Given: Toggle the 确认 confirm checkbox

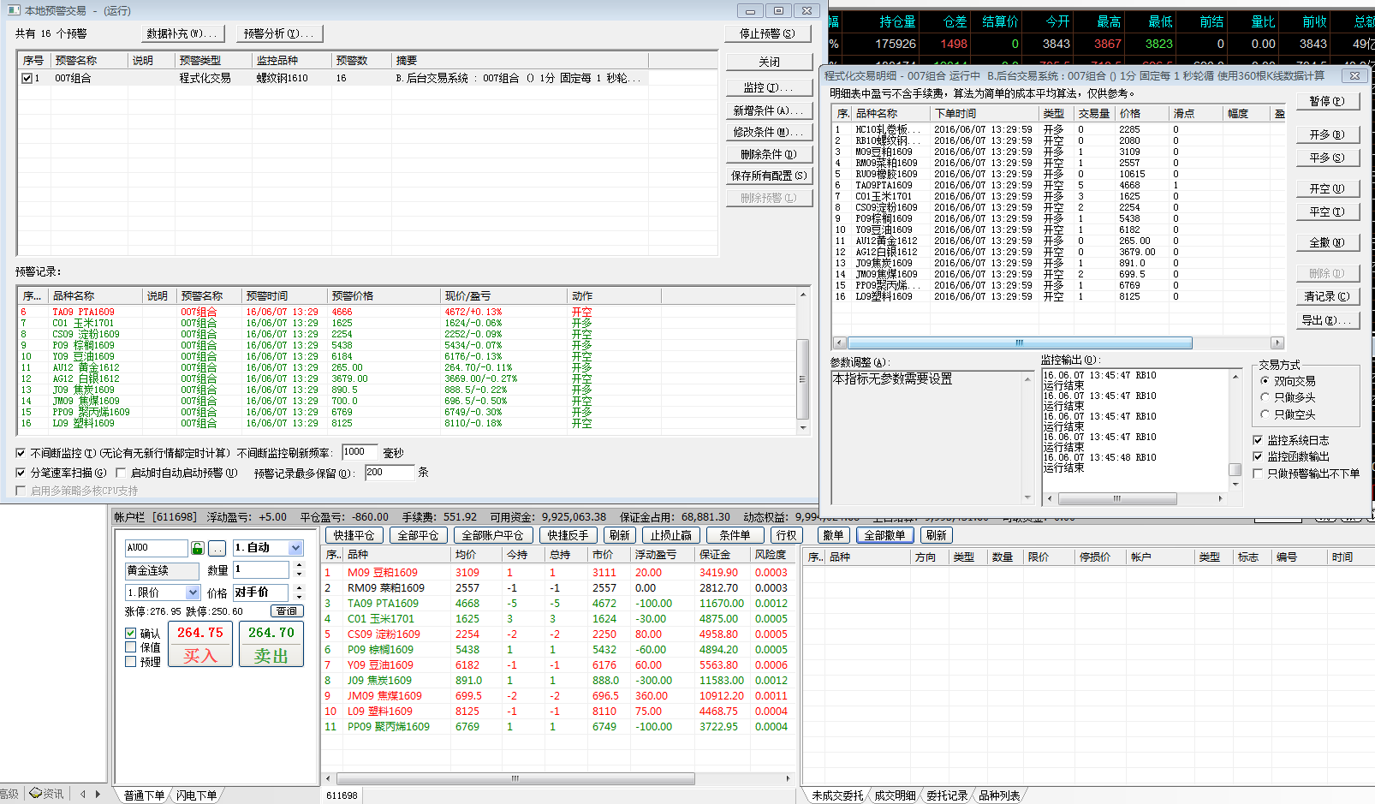Looking at the screenshot, I should (130, 634).
